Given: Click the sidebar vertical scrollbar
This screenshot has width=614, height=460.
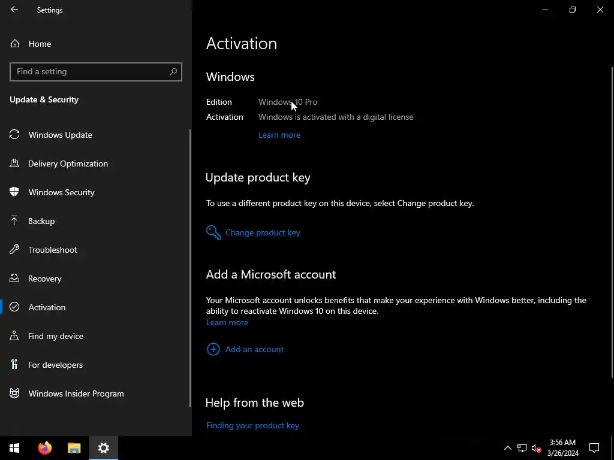Looking at the screenshot, I should pos(190,268).
